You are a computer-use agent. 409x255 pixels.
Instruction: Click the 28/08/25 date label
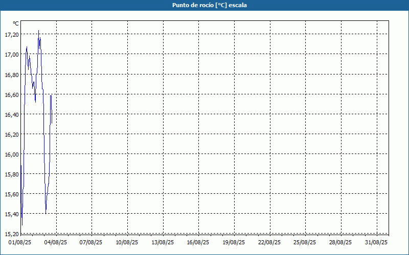coord(340,243)
